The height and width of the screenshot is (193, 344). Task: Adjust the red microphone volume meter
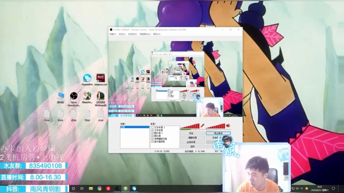point(190,126)
